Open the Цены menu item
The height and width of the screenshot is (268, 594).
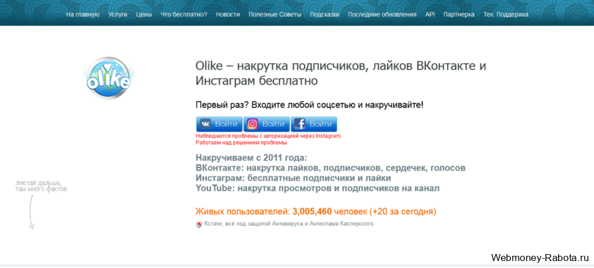(x=144, y=15)
